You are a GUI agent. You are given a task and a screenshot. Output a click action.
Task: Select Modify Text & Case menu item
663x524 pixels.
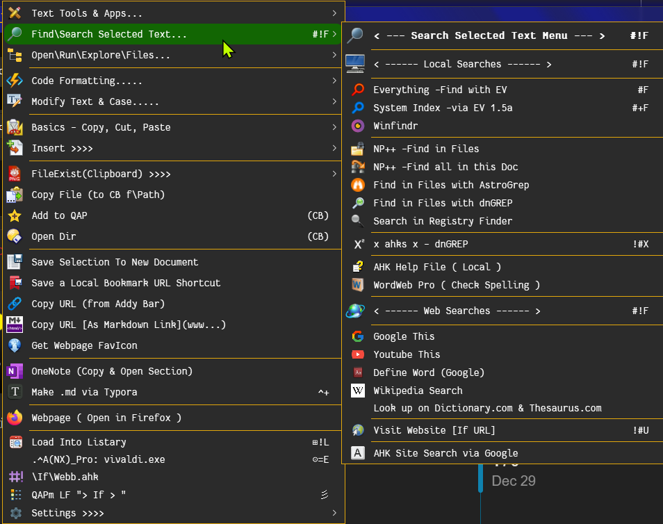(95, 101)
